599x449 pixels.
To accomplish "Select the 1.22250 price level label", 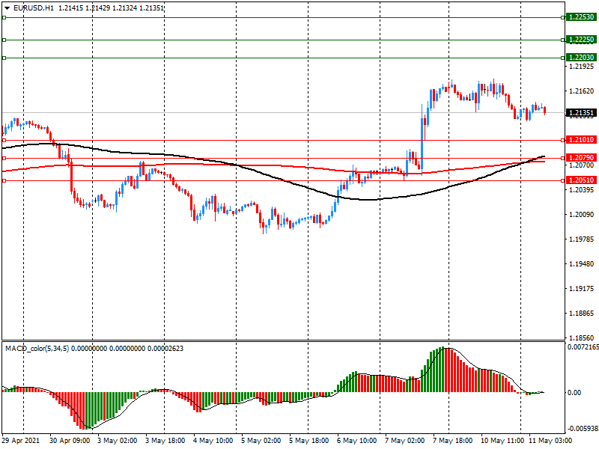I will click(581, 40).
